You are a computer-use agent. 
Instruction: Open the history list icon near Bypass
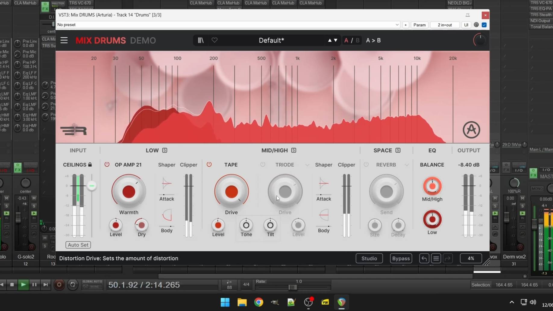point(436,258)
